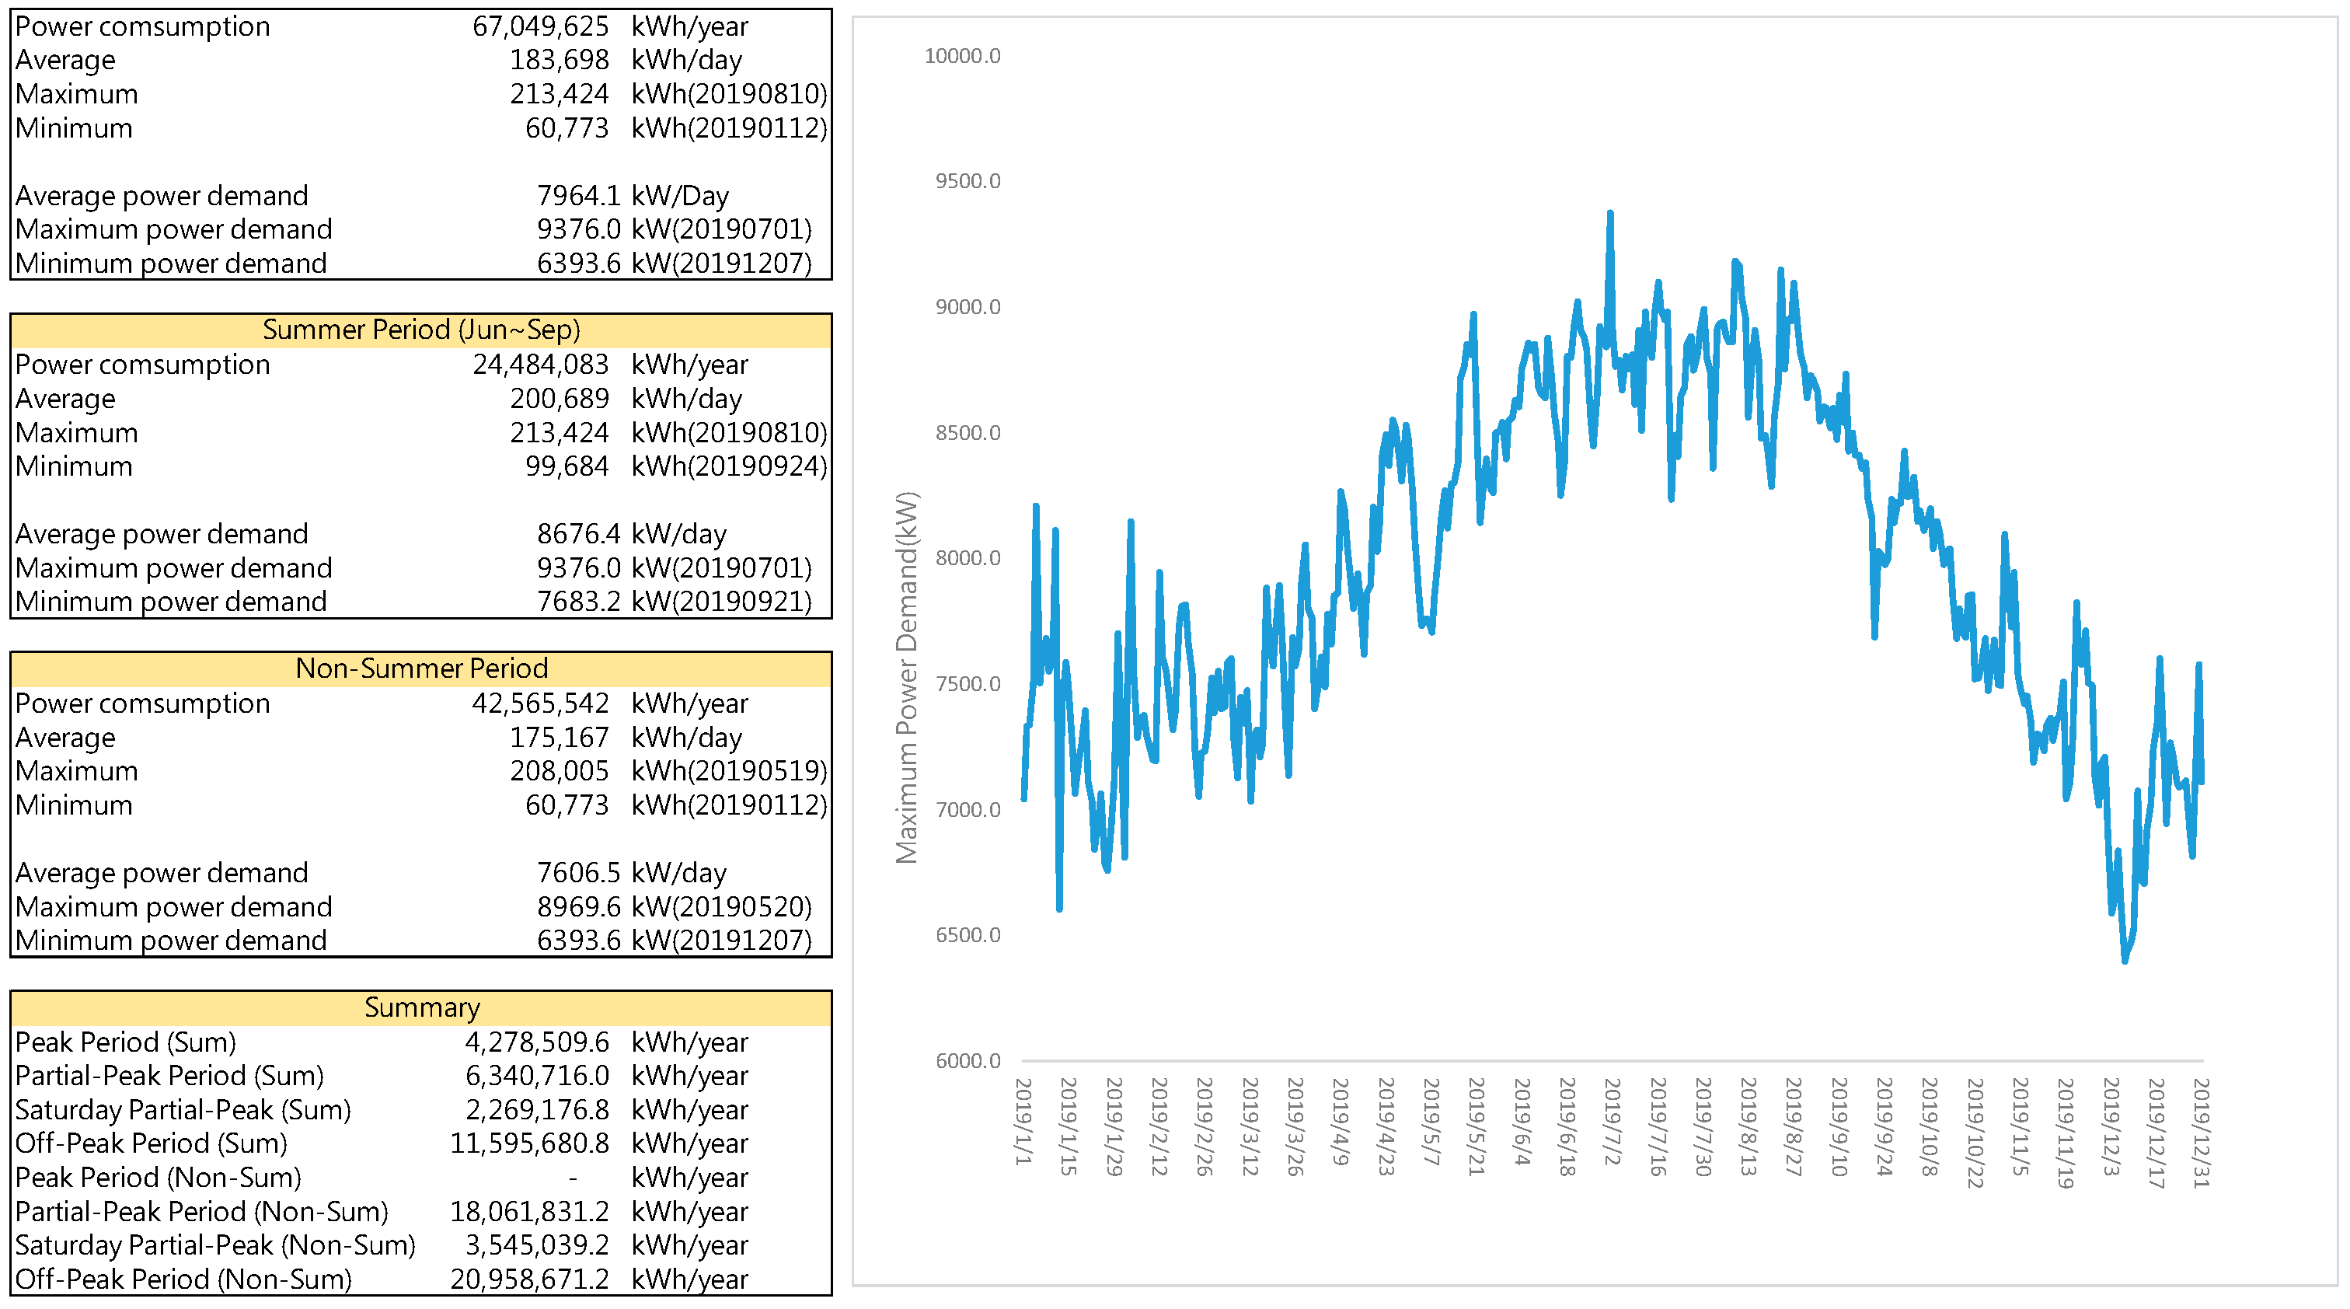This screenshot has height=1309, width=2350.
Task: Select the Partial-Peak Period (Non-Sum) value 18,061,831.2
Action: [529, 1211]
